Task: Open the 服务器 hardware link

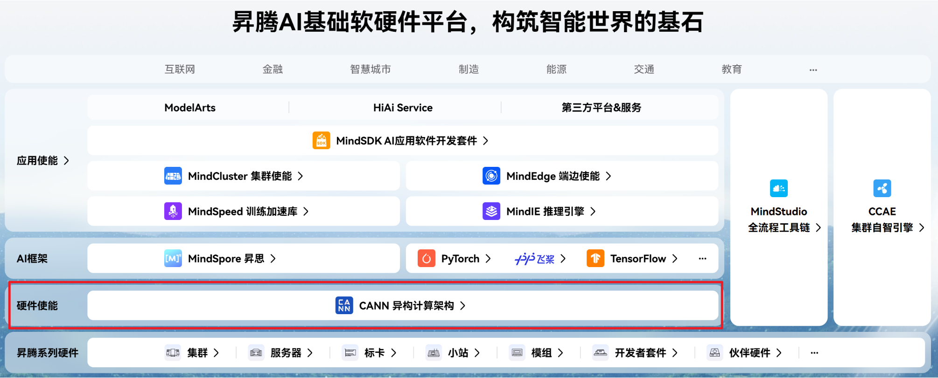Action: tap(286, 353)
